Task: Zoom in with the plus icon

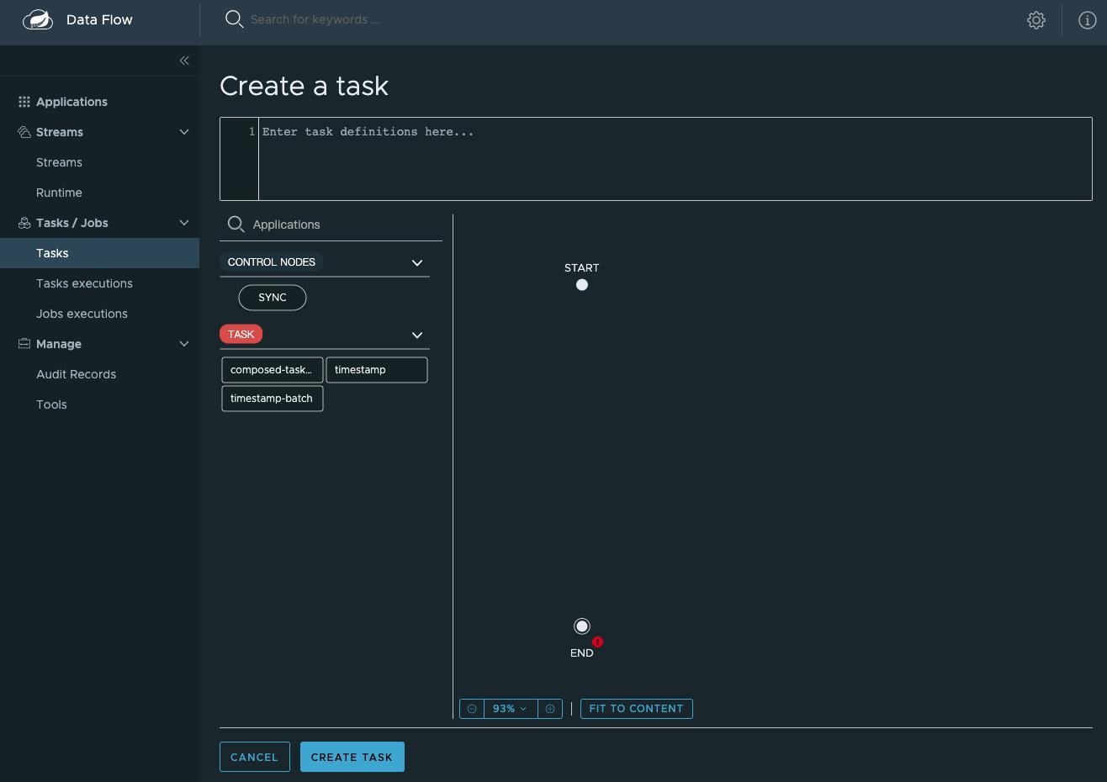Action: 550,709
